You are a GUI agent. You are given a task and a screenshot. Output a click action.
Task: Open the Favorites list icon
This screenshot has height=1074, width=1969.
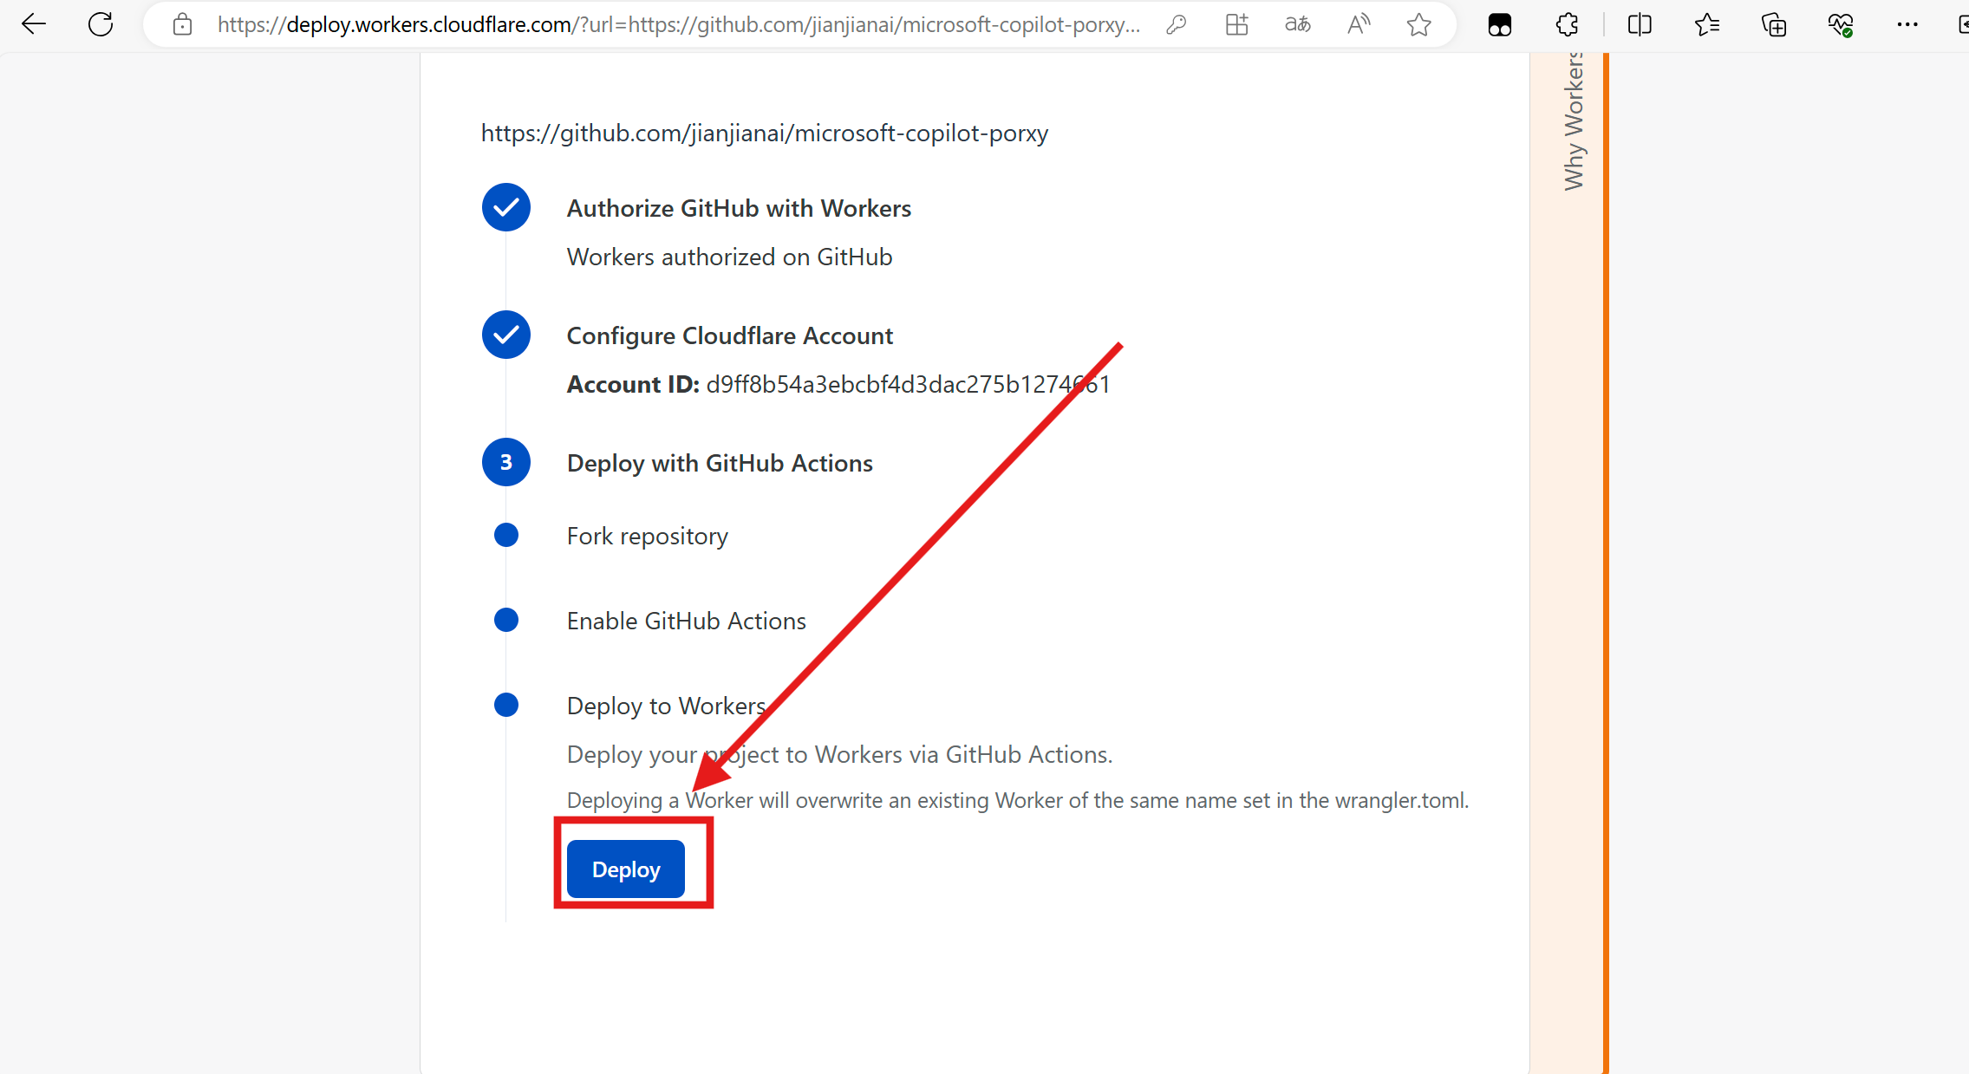pyautogui.click(x=1706, y=24)
